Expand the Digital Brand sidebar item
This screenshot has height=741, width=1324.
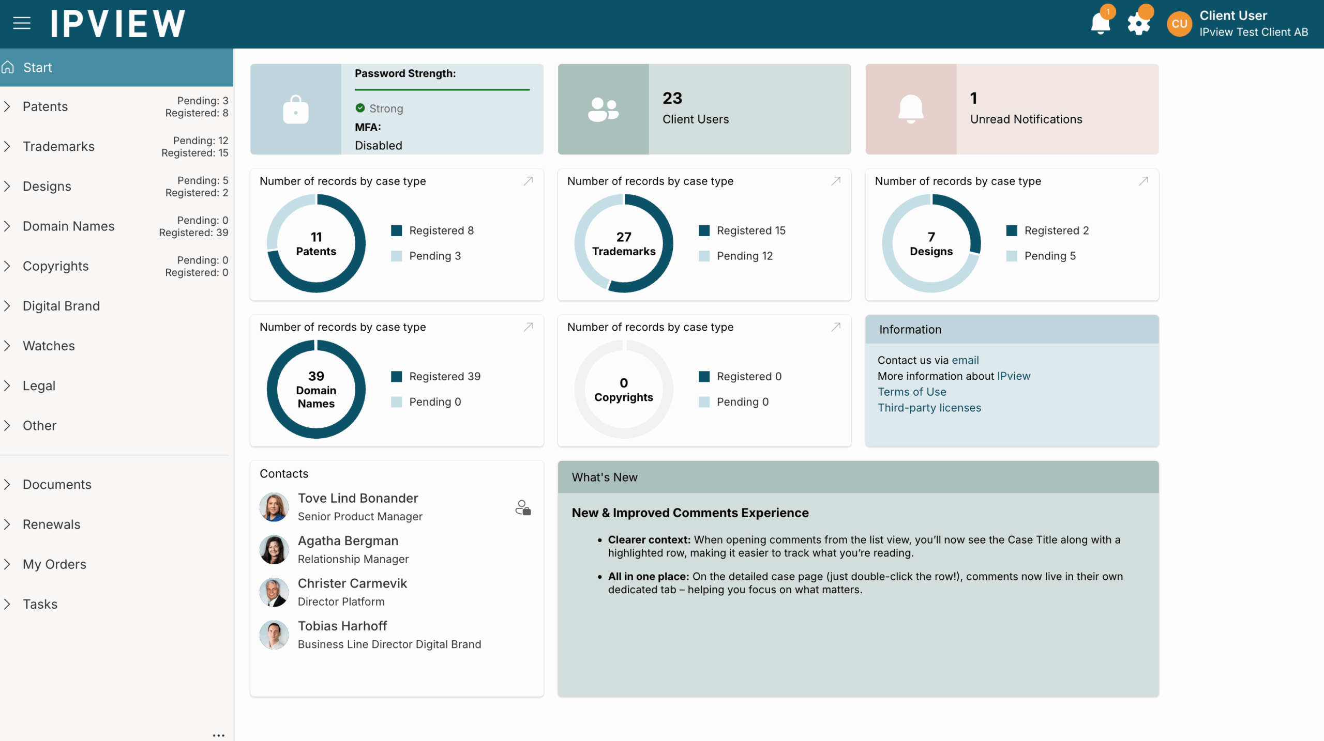tap(7, 306)
